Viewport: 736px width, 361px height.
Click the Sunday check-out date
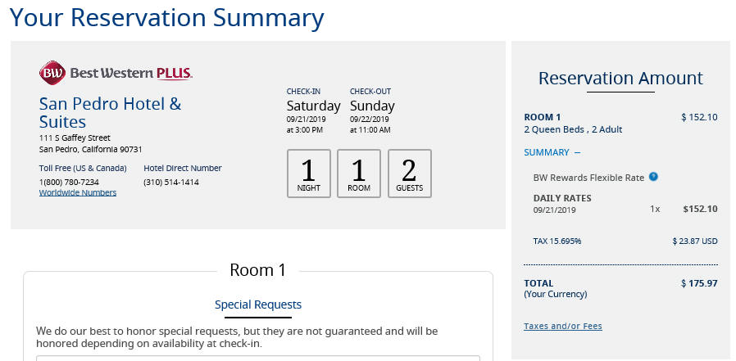click(x=372, y=106)
